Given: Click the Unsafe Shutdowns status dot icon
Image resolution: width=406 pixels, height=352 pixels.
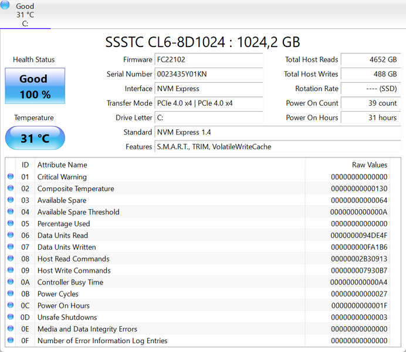Looking at the screenshot, I should point(11,317).
